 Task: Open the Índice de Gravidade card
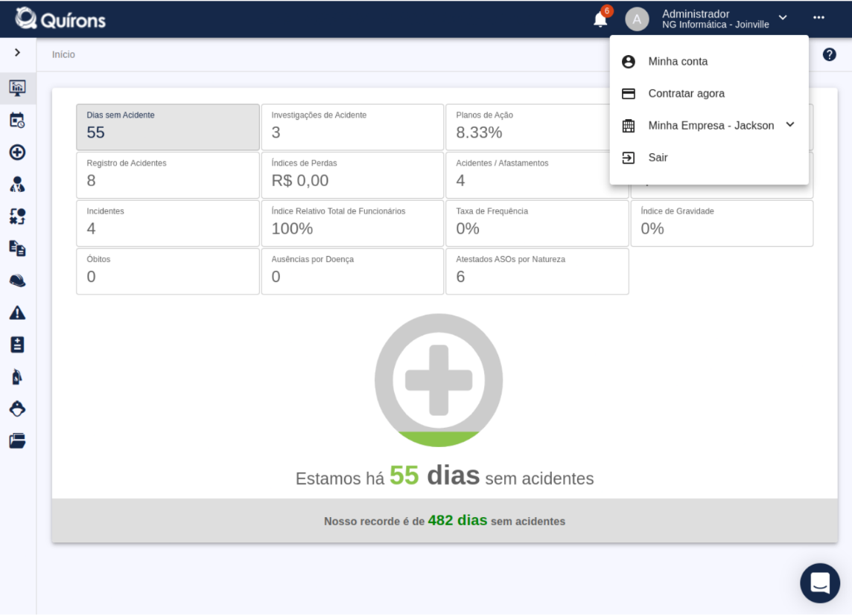pyautogui.click(x=722, y=224)
